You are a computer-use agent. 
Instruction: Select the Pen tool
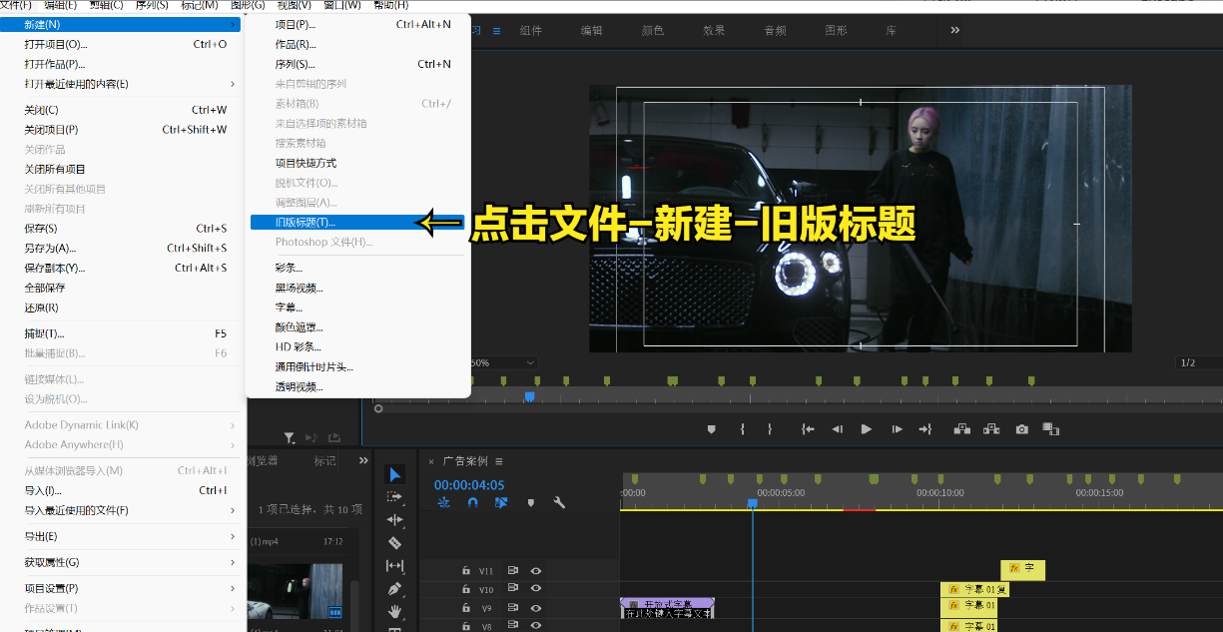click(x=394, y=589)
